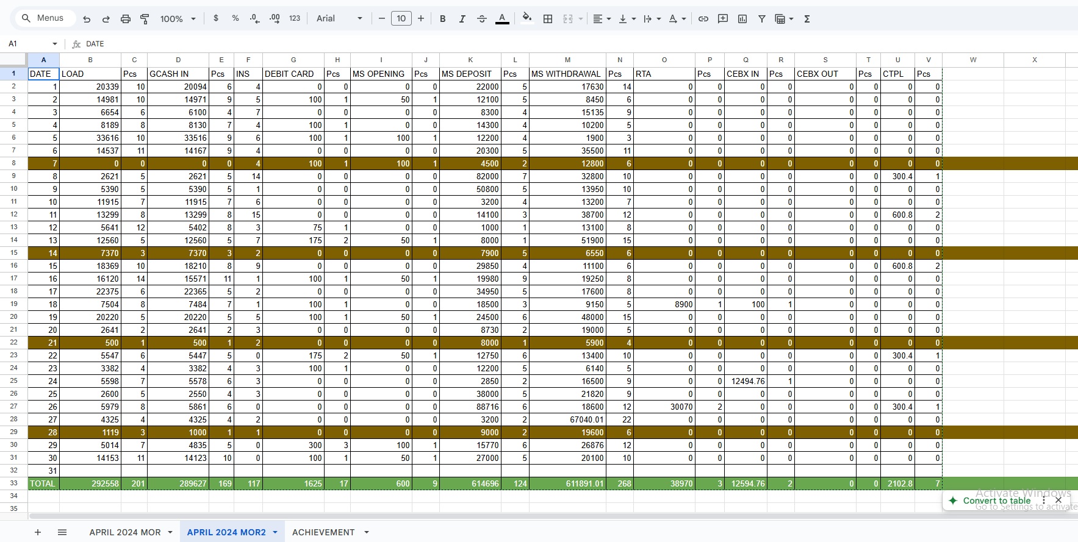This screenshot has height=542, width=1078.
Task: Click the select-all corner box
Action: pos(13,60)
